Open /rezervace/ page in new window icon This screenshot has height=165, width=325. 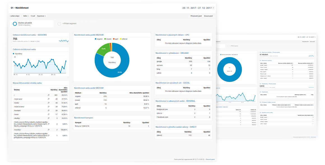[x=48, y=99]
